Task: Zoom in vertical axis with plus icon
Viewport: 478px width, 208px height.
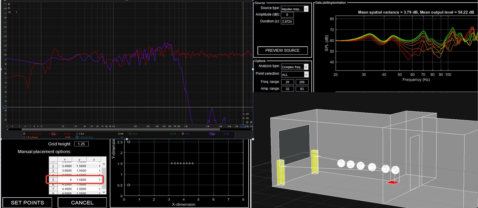Action: 9,4
